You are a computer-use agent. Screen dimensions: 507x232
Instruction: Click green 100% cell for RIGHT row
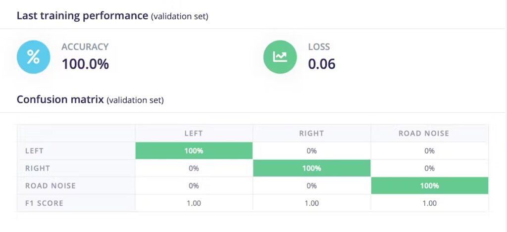point(311,168)
